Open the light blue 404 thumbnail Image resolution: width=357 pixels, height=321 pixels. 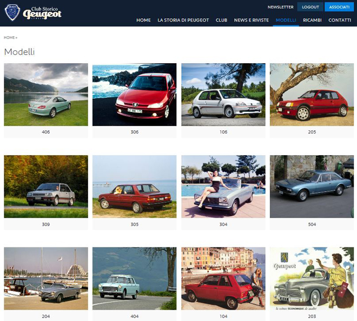pos(134,278)
